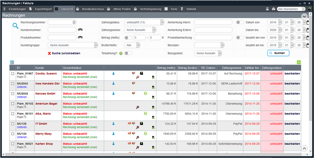Enable the bezahlt am von filter switch
This screenshot has width=314, height=158.
(240, 37)
